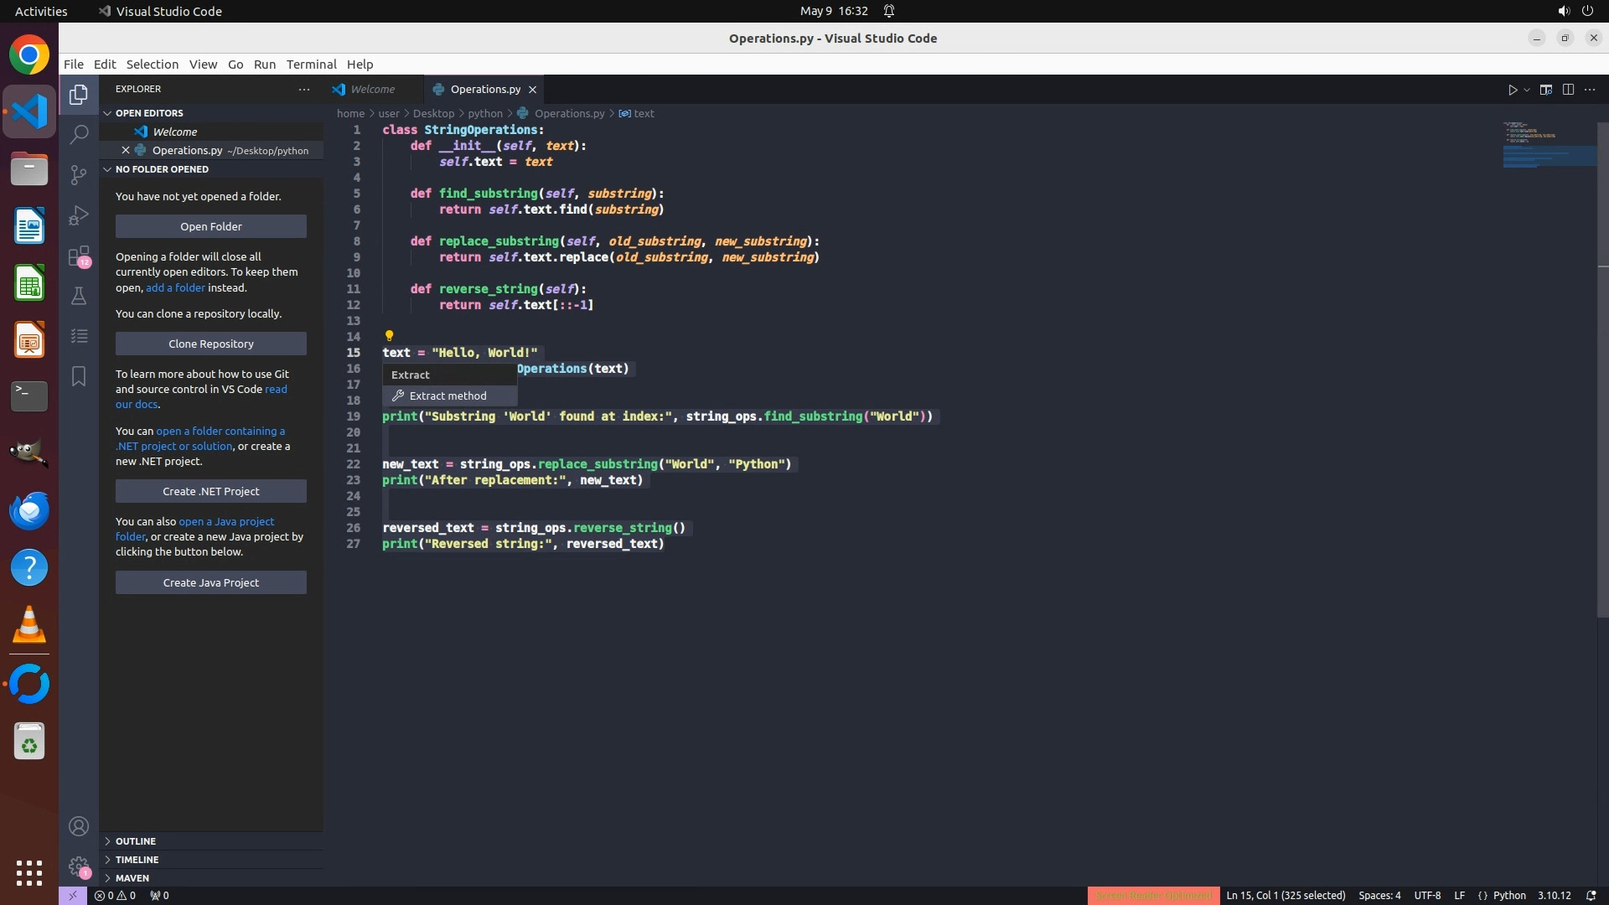Expand the Timeline section
This screenshot has width=1609, height=905.
click(x=137, y=860)
